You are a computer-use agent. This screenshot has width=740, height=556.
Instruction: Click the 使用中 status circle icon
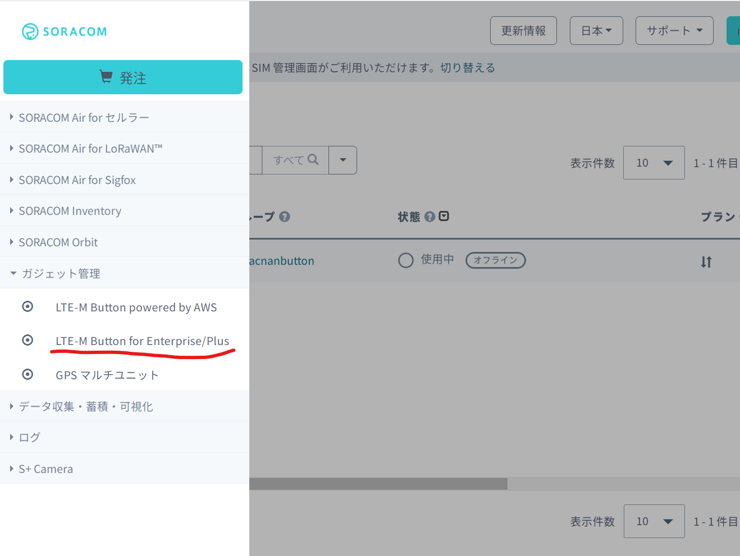pos(406,260)
